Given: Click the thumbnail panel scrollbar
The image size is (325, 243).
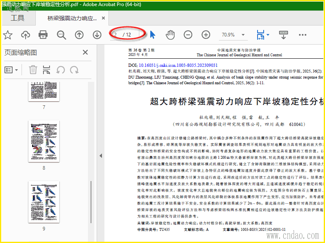Looking at the screenshot, I should point(91,202).
